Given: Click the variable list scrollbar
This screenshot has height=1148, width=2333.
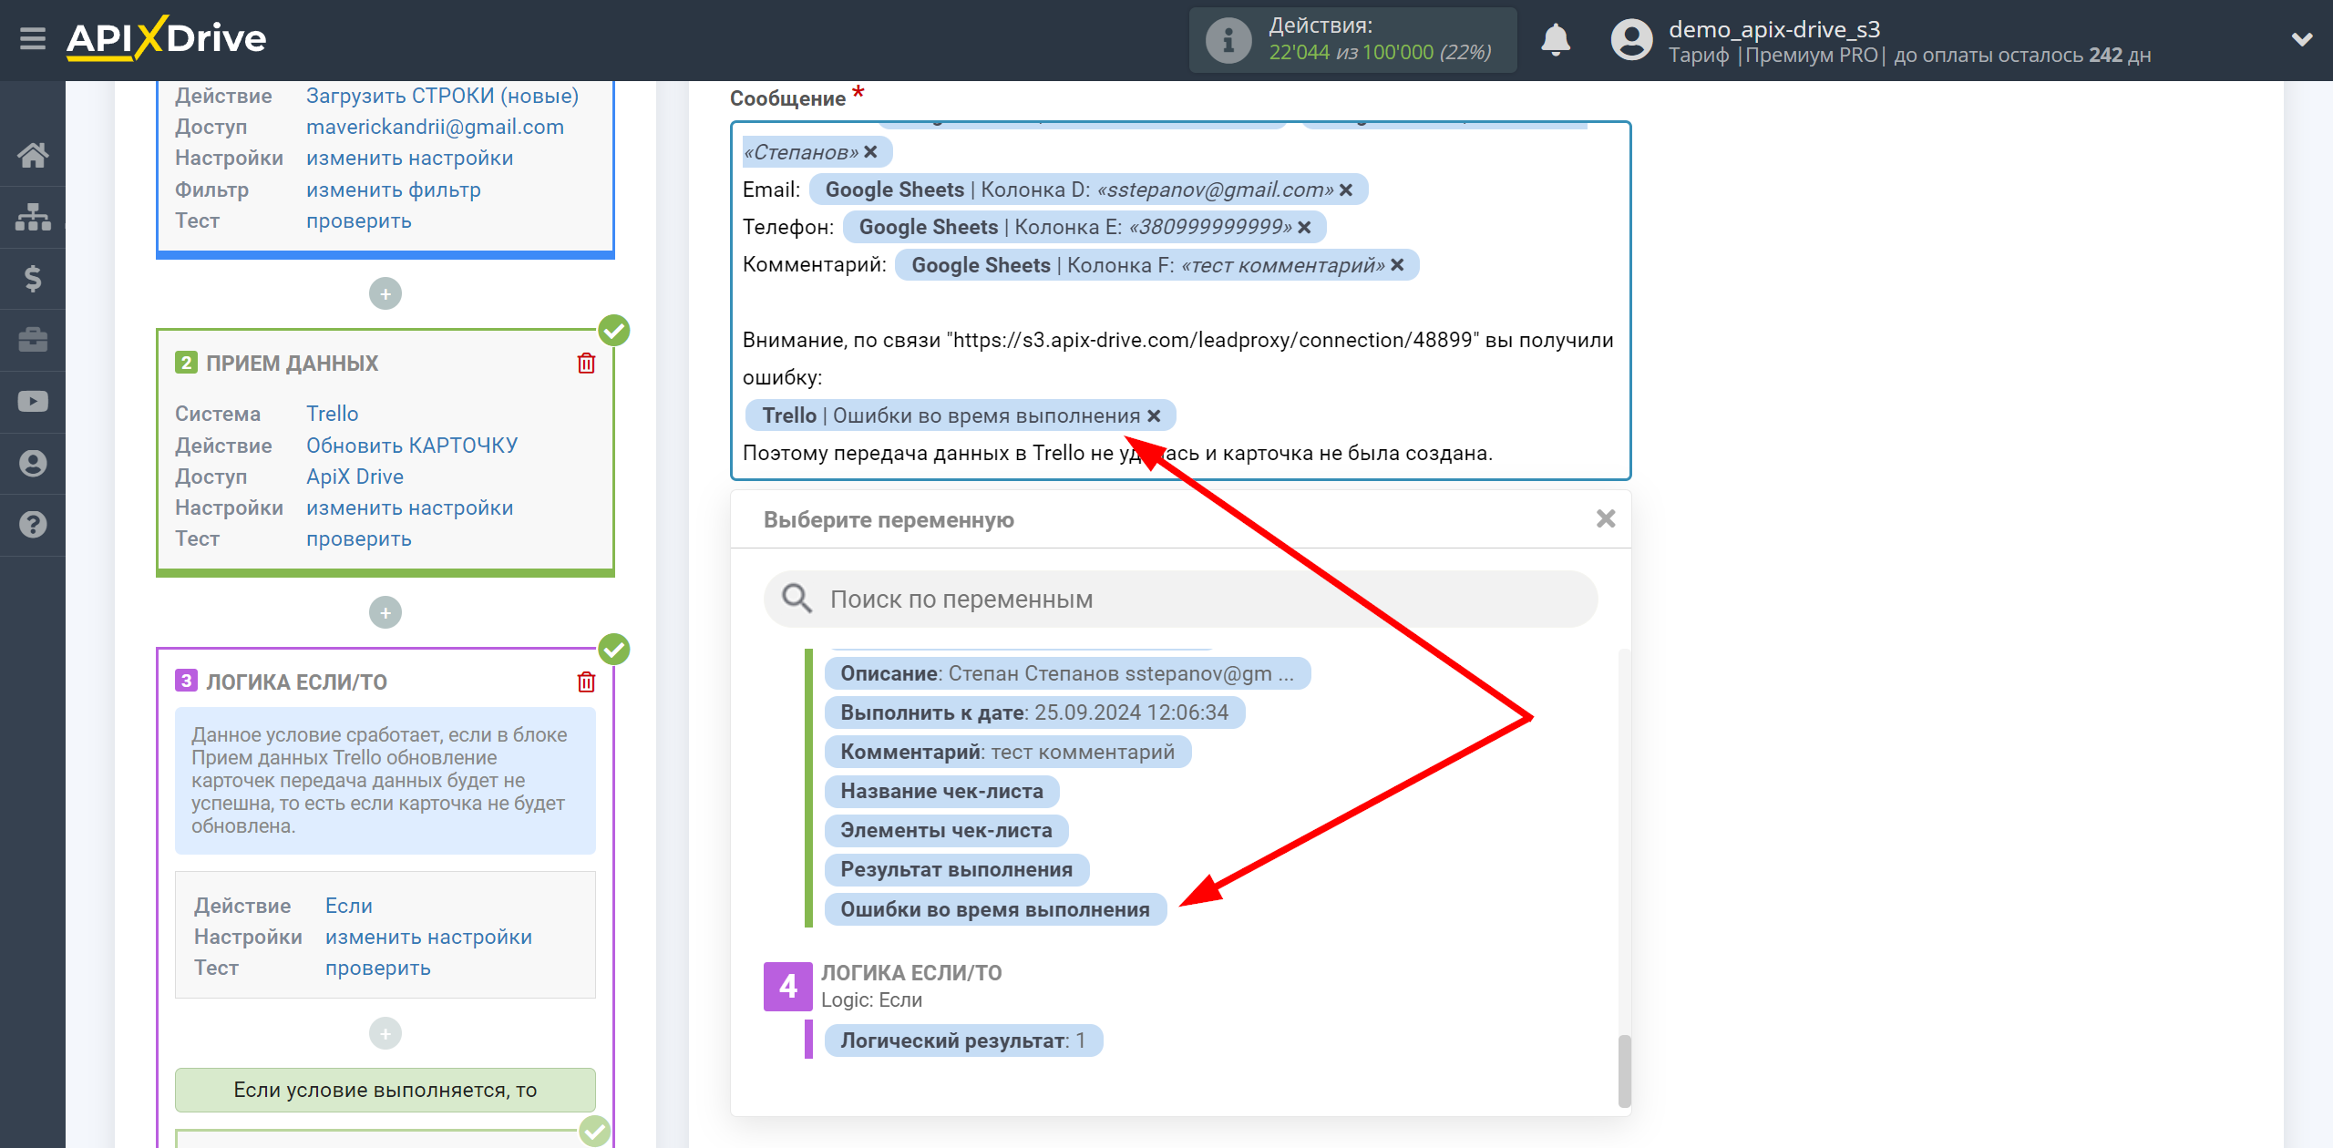Looking at the screenshot, I should pos(1624,1071).
